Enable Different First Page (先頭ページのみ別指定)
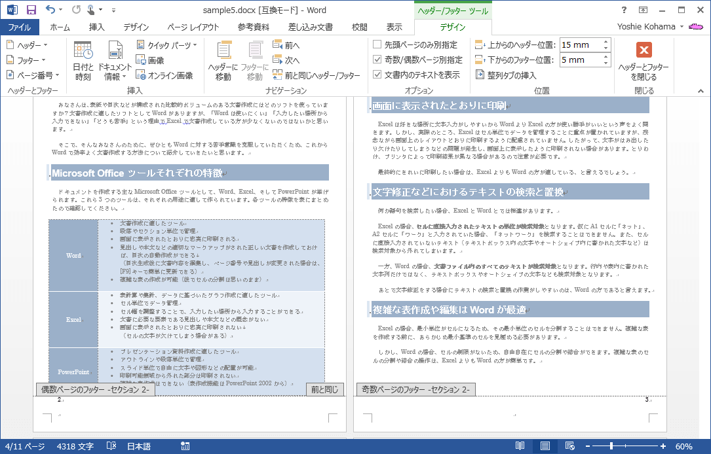Screen dimensions: 711x454 tap(414, 44)
